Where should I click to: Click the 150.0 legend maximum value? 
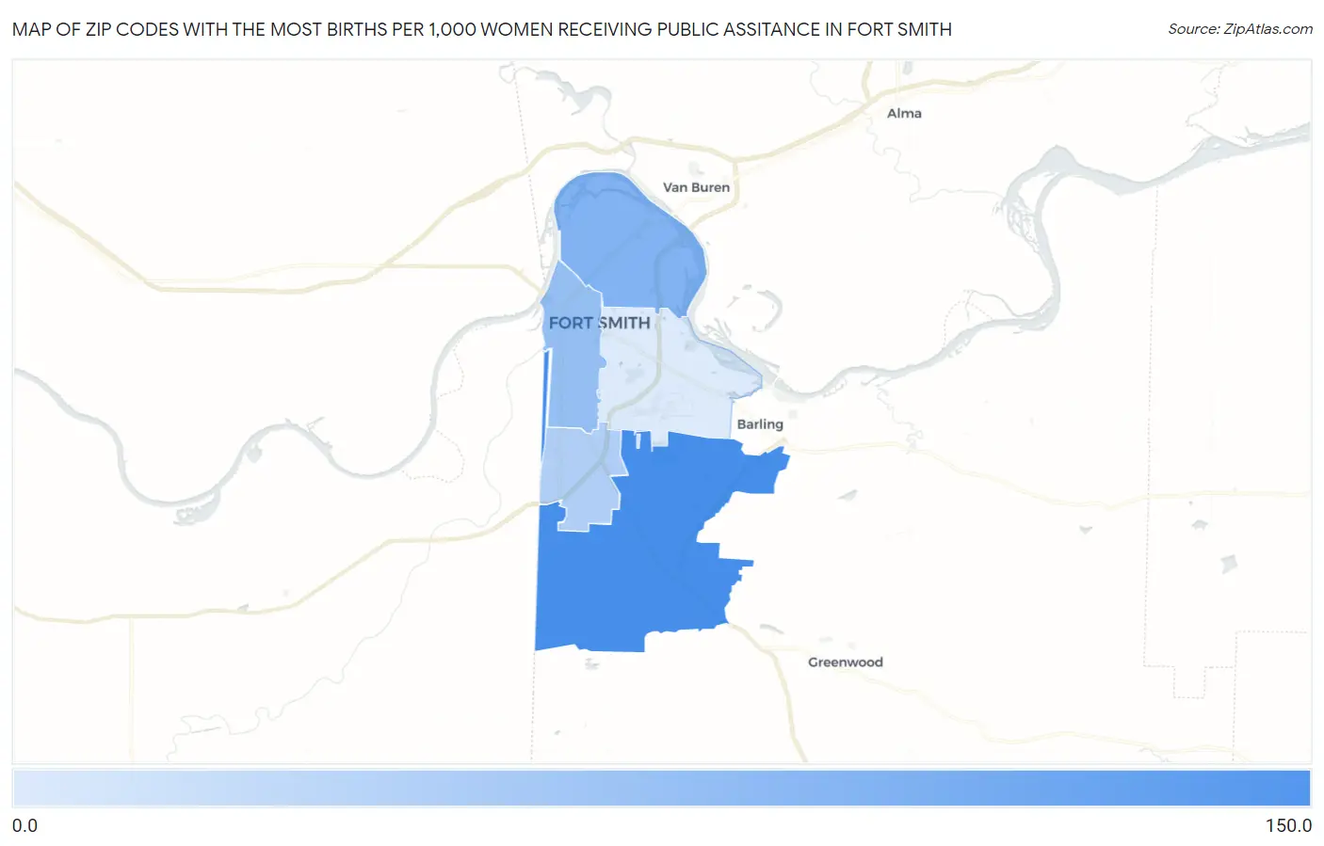(1288, 826)
